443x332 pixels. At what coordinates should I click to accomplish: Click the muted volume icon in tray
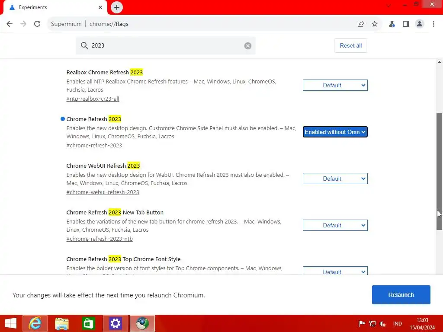pos(383,323)
